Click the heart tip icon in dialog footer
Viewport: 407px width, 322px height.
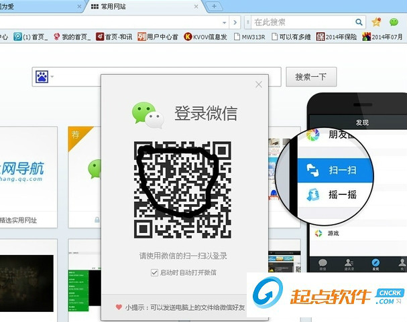(119, 307)
